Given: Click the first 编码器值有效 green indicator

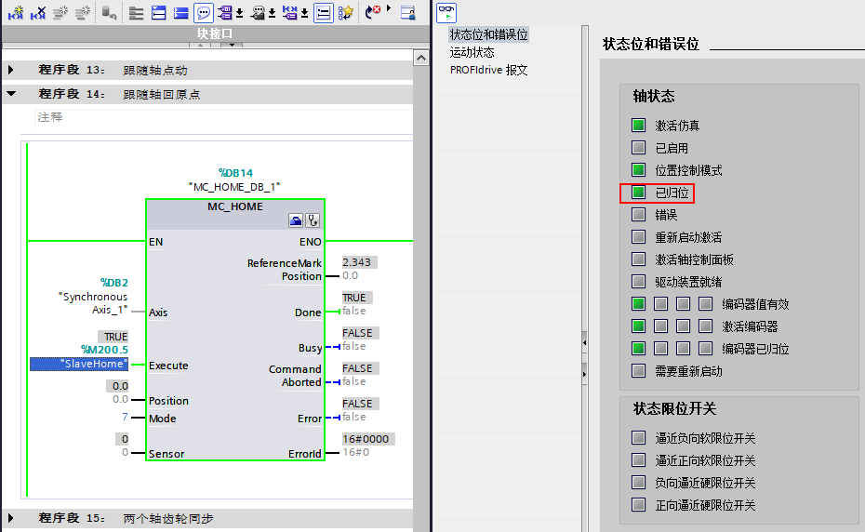Looking at the screenshot, I should pos(638,303).
